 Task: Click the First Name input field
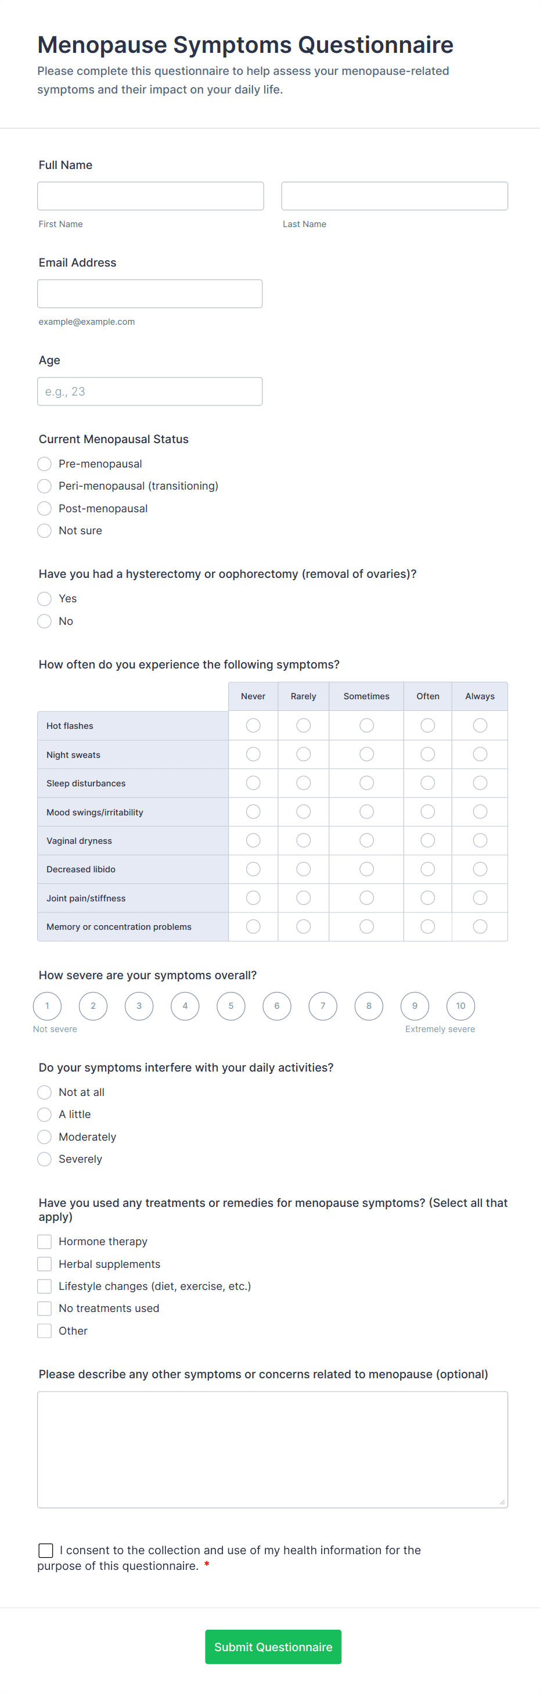click(x=150, y=196)
